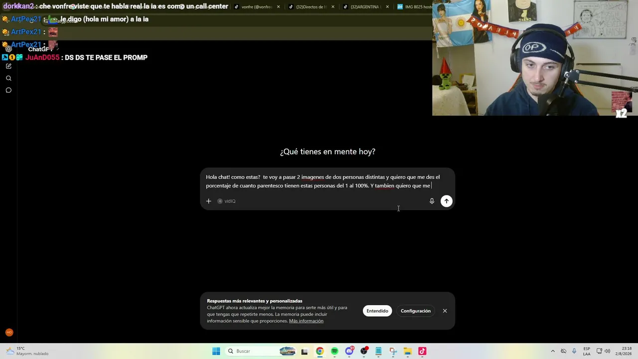
Task: Close the Directos de TikTok tab
Action: pos(332,7)
